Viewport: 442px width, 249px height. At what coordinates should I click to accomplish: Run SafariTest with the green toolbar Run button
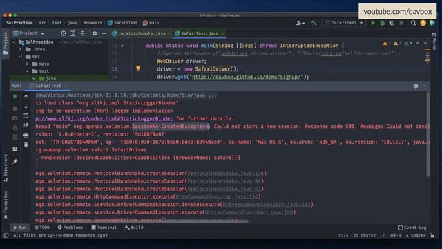373,23
